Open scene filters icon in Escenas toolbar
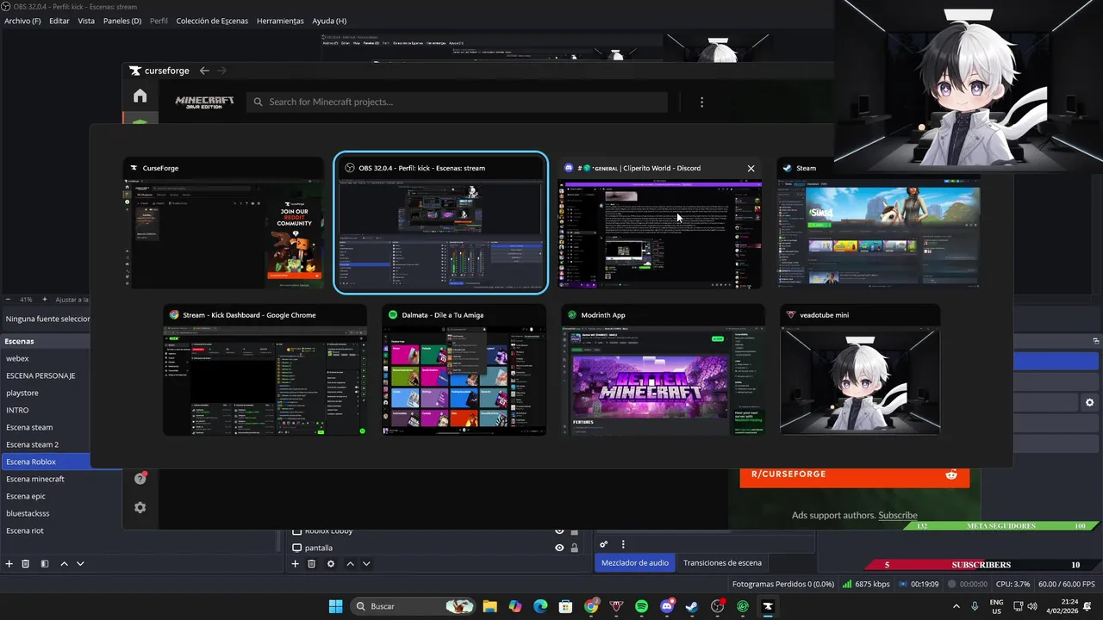 pos(45,564)
